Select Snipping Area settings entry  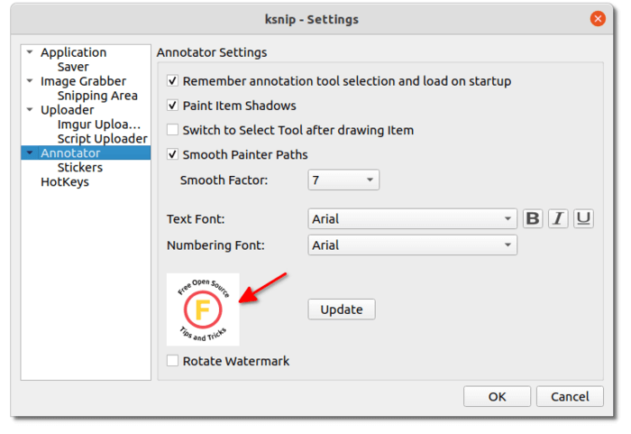click(97, 96)
